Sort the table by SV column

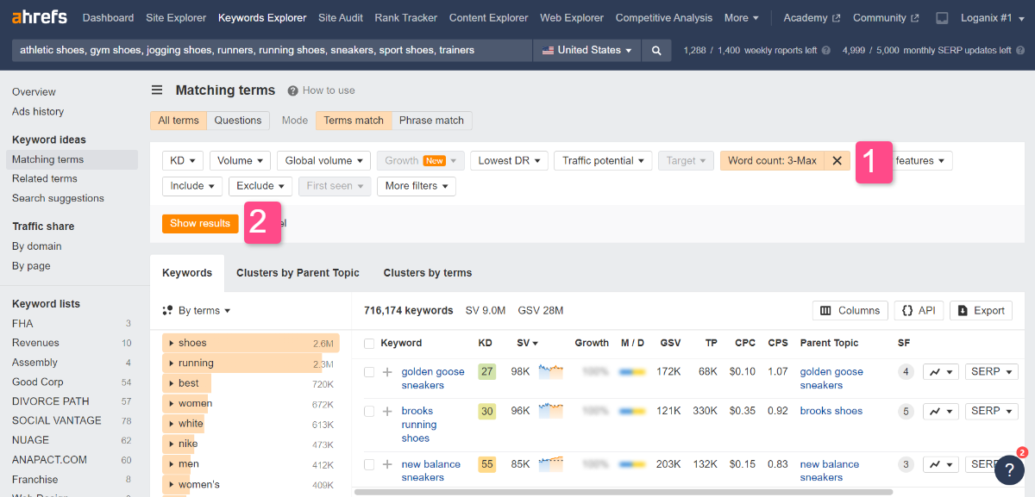point(527,343)
